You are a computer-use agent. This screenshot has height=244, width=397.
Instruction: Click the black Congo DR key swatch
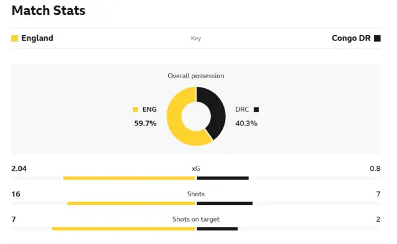377,38
